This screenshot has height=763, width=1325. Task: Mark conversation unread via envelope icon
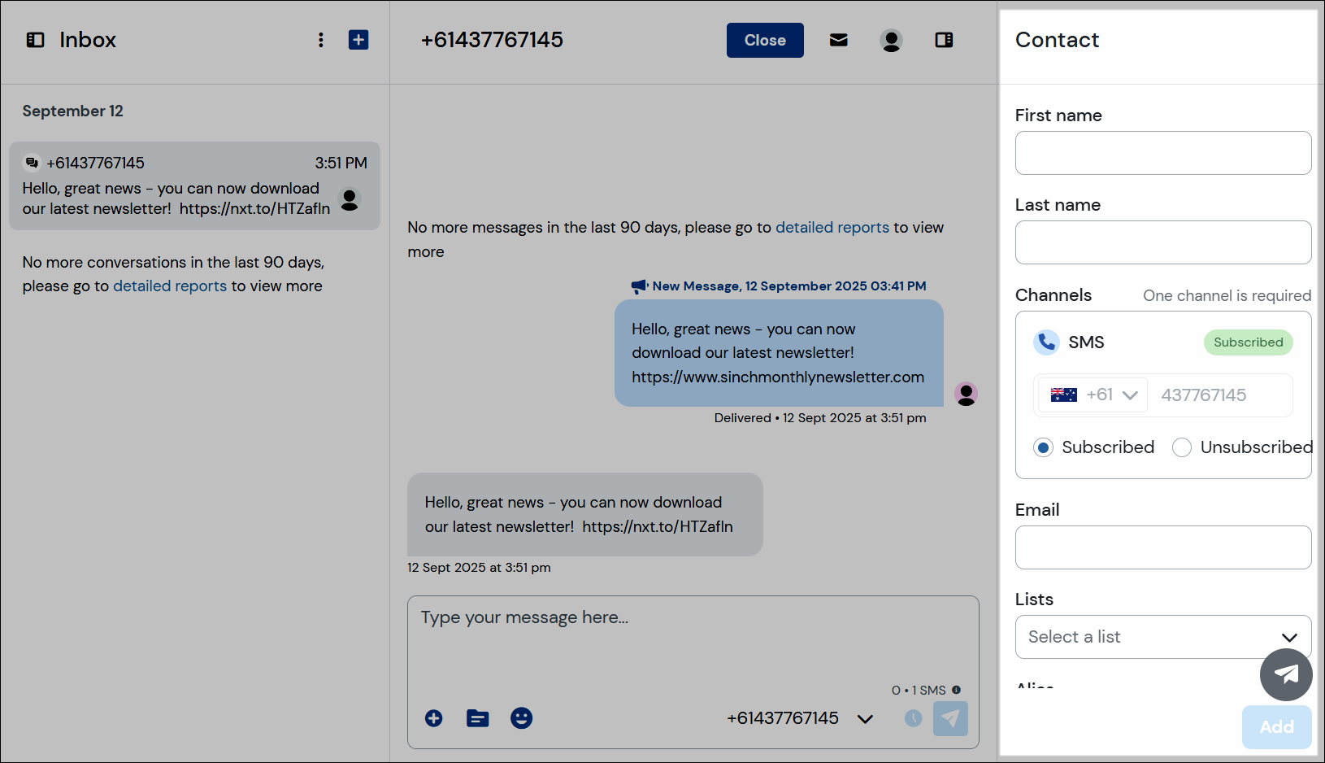click(x=838, y=40)
